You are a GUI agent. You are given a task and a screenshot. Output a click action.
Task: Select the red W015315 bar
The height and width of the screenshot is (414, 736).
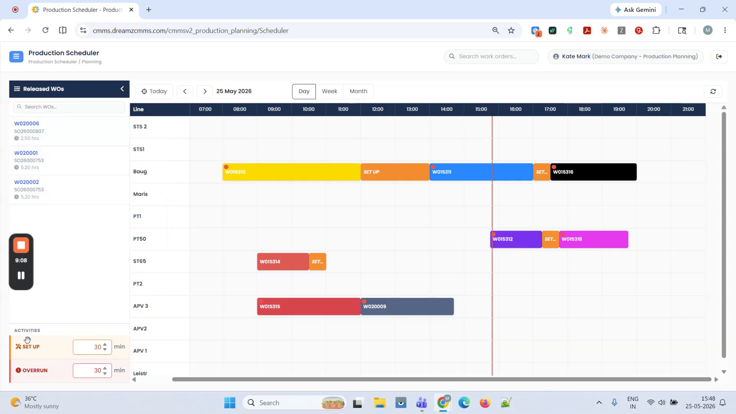click(x=309, y=306)
